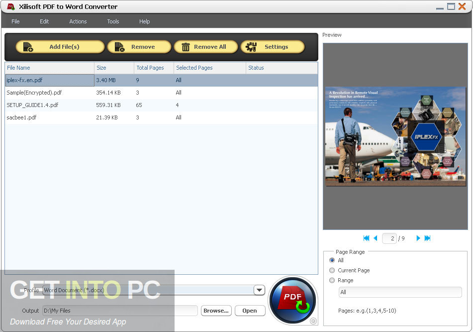Open the Help menu

coord(144,21)
